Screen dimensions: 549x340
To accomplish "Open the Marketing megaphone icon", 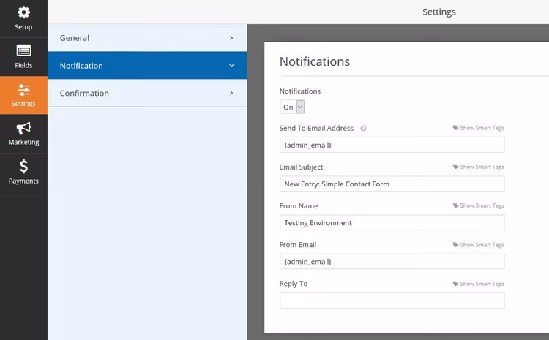I will pos(23,128).
